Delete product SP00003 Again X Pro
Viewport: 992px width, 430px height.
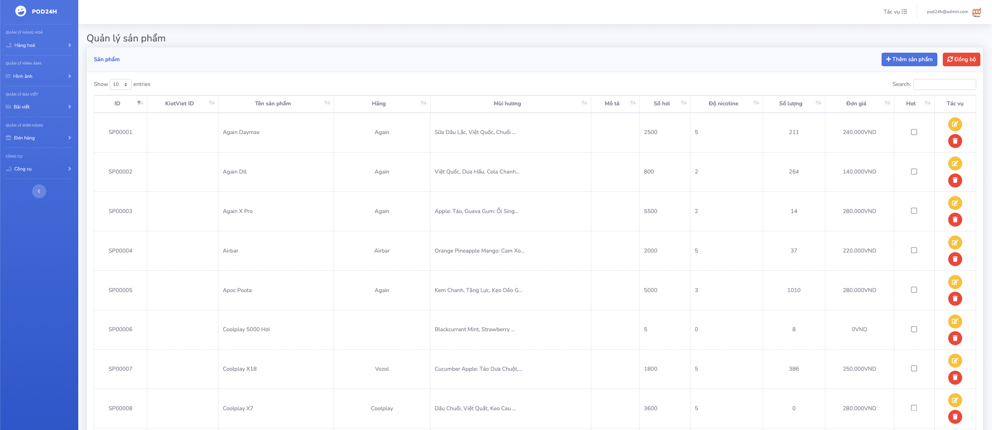pyautogui.click(x=955, y=220)
